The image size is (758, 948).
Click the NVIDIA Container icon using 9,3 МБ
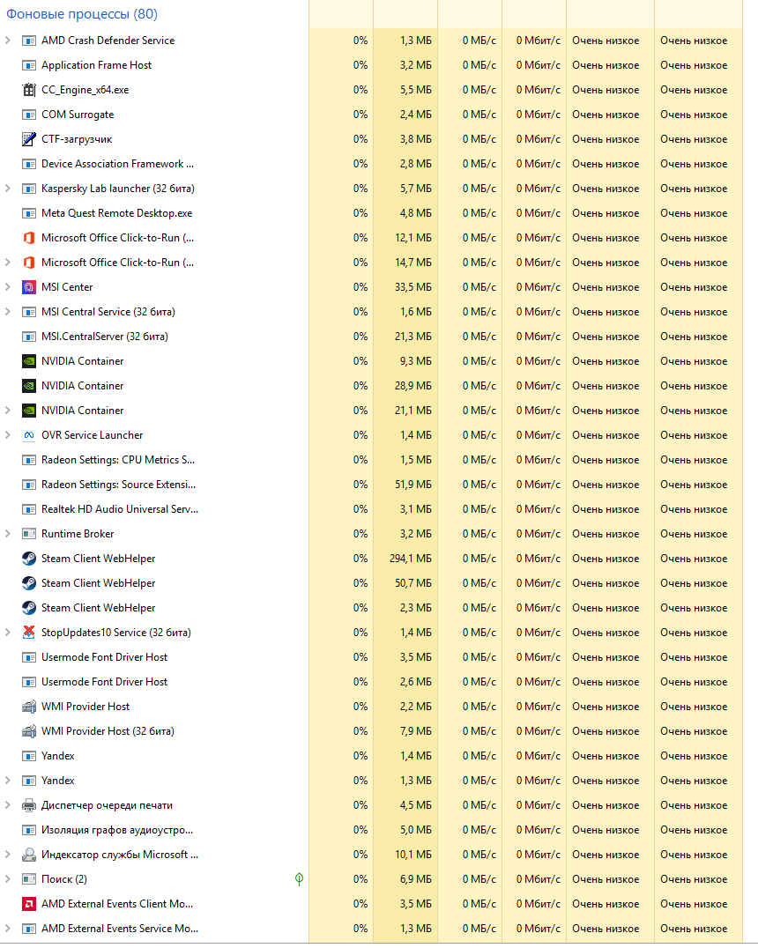click(x=28, y=361)
